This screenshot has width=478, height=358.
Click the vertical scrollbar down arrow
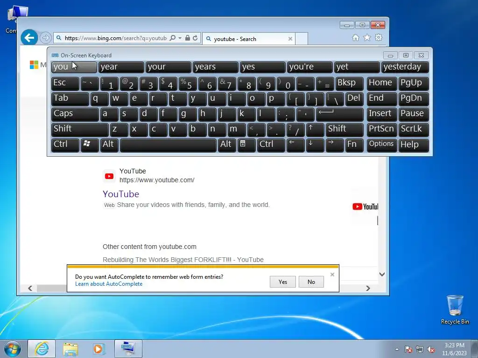pyautogui.click(x=382, y=274)
